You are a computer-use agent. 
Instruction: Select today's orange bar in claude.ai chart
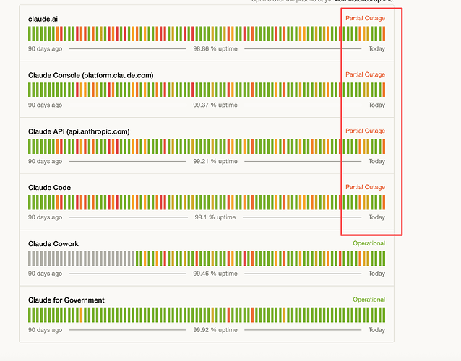pyautogui.click(x=384, y=34)
